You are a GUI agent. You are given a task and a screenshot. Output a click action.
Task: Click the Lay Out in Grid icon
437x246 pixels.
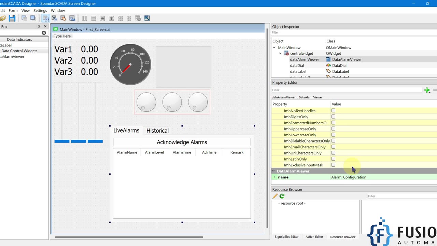coord(120,18)
